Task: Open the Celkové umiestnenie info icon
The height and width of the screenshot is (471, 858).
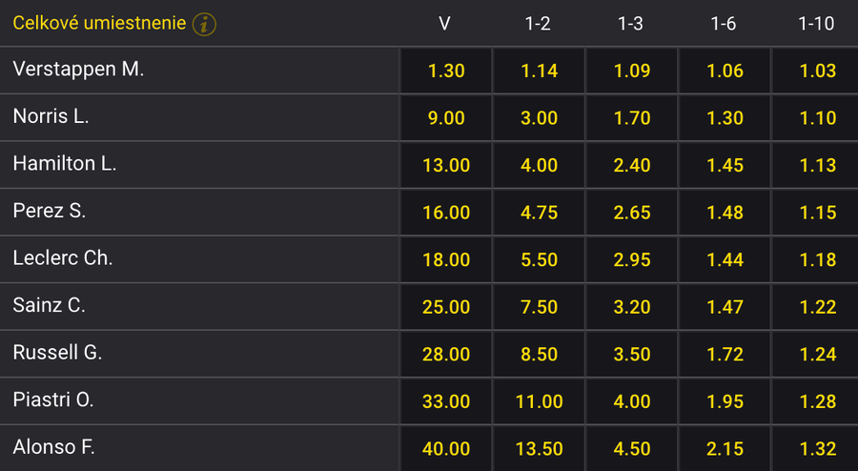Action: coord(204,24)
